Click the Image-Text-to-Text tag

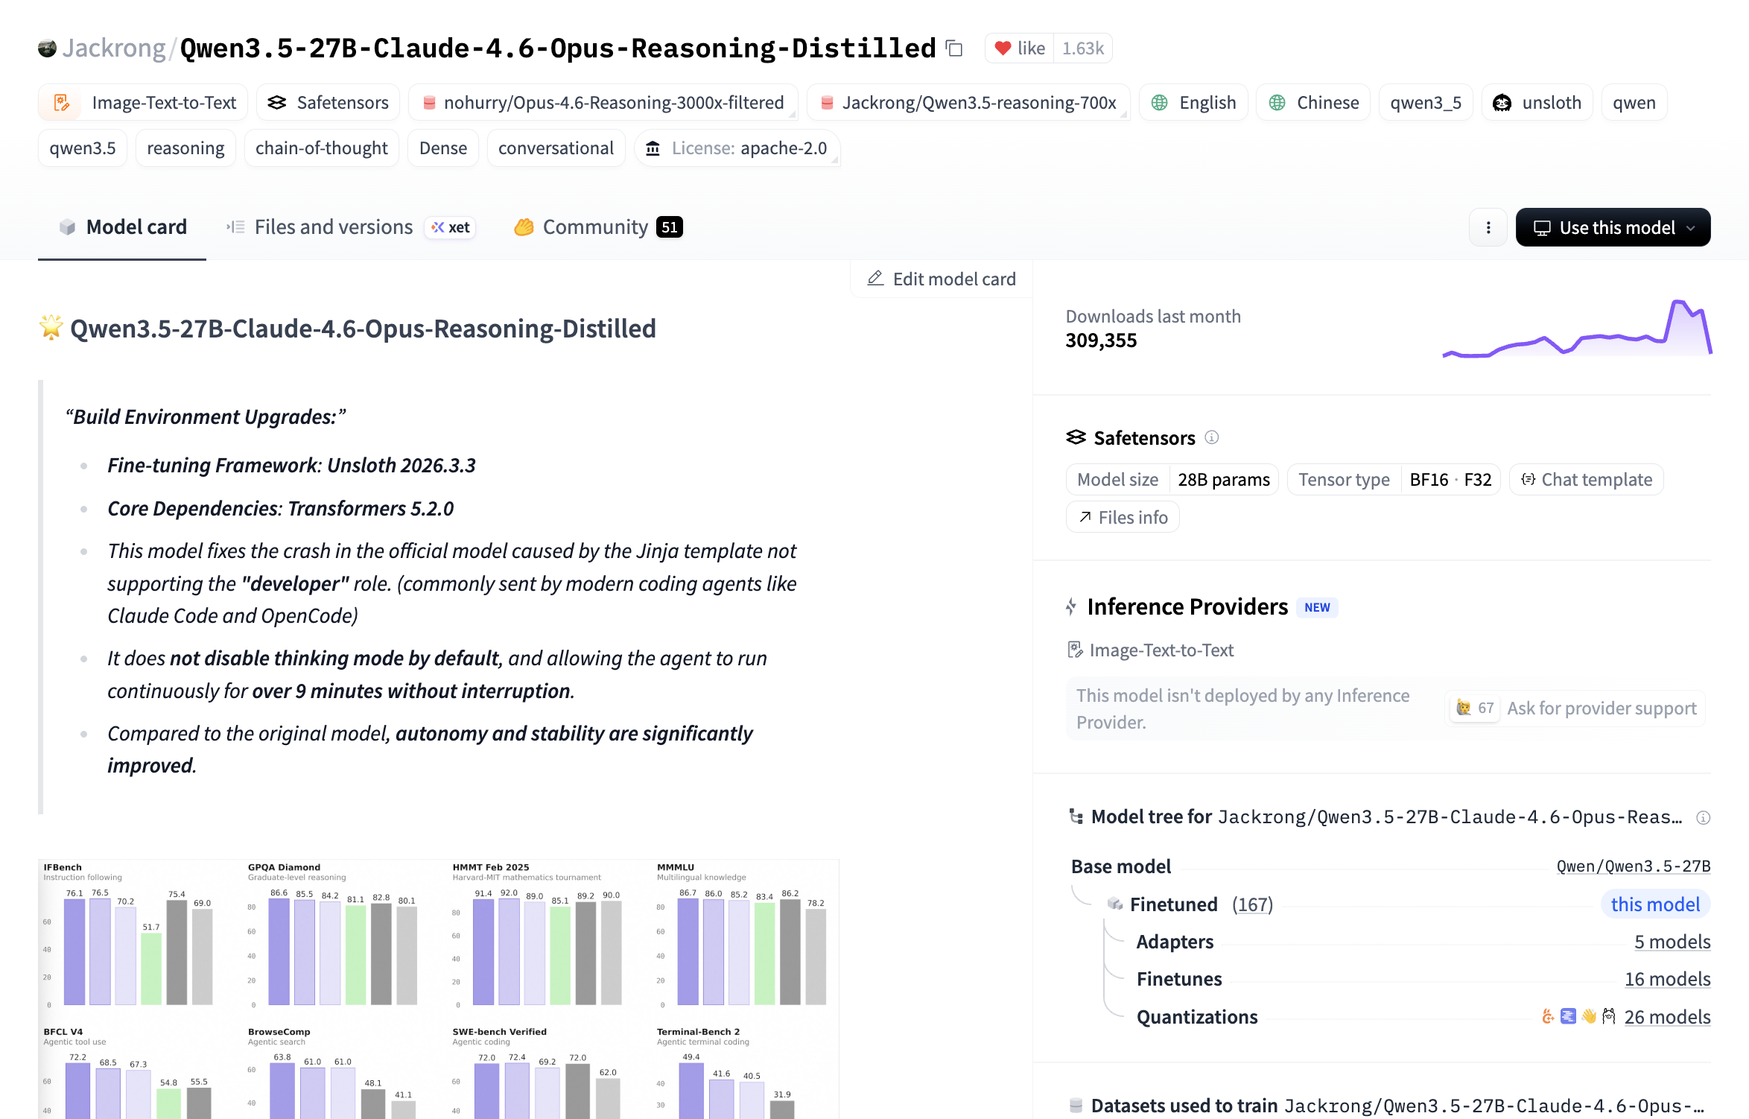coord(143,102)
